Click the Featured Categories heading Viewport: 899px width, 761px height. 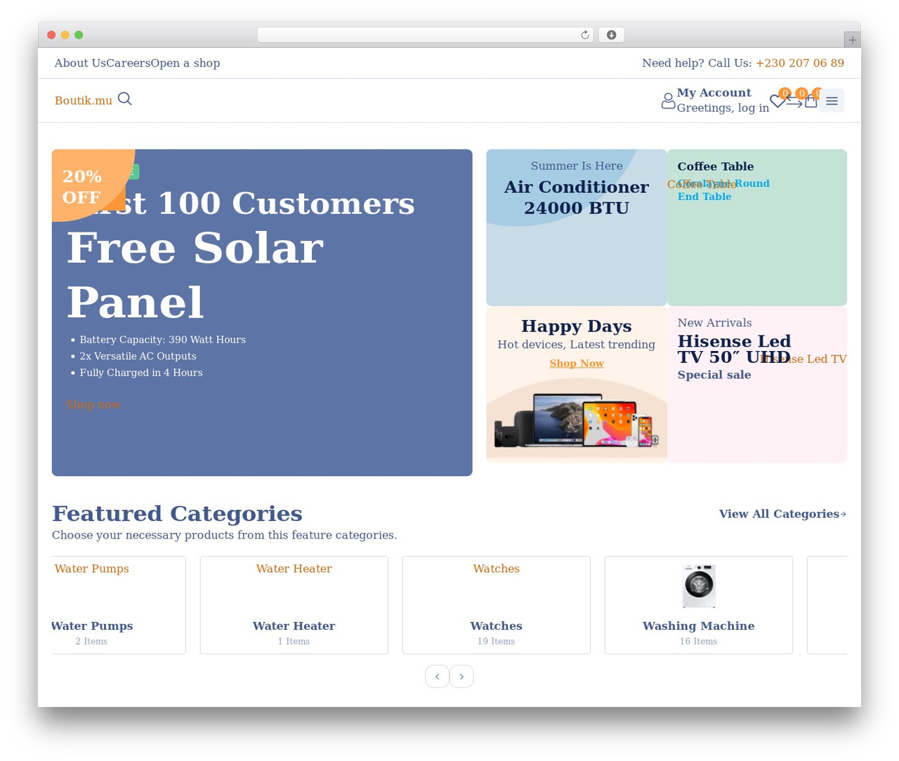tap(177, 513)
